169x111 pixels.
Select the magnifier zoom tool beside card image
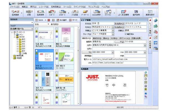(146, 72)
